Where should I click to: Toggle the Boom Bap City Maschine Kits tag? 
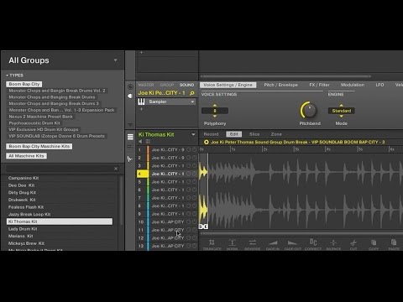39,146
